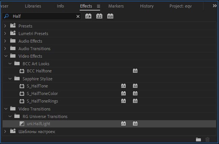Expand the Lumetri Presets folder
Screen dimensions: 219x144
click(x=5, y=34)
